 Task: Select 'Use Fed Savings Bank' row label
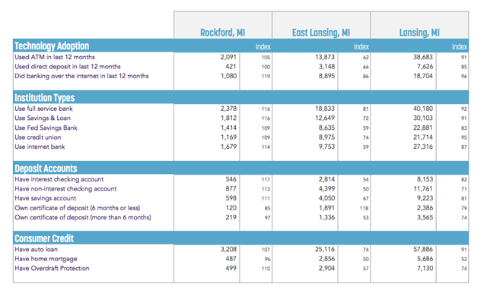pyautogui.click(x=46, y=128)
